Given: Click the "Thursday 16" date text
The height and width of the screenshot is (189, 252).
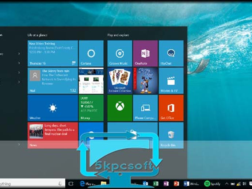Looking at the screenshot, I should coord(38,63).
